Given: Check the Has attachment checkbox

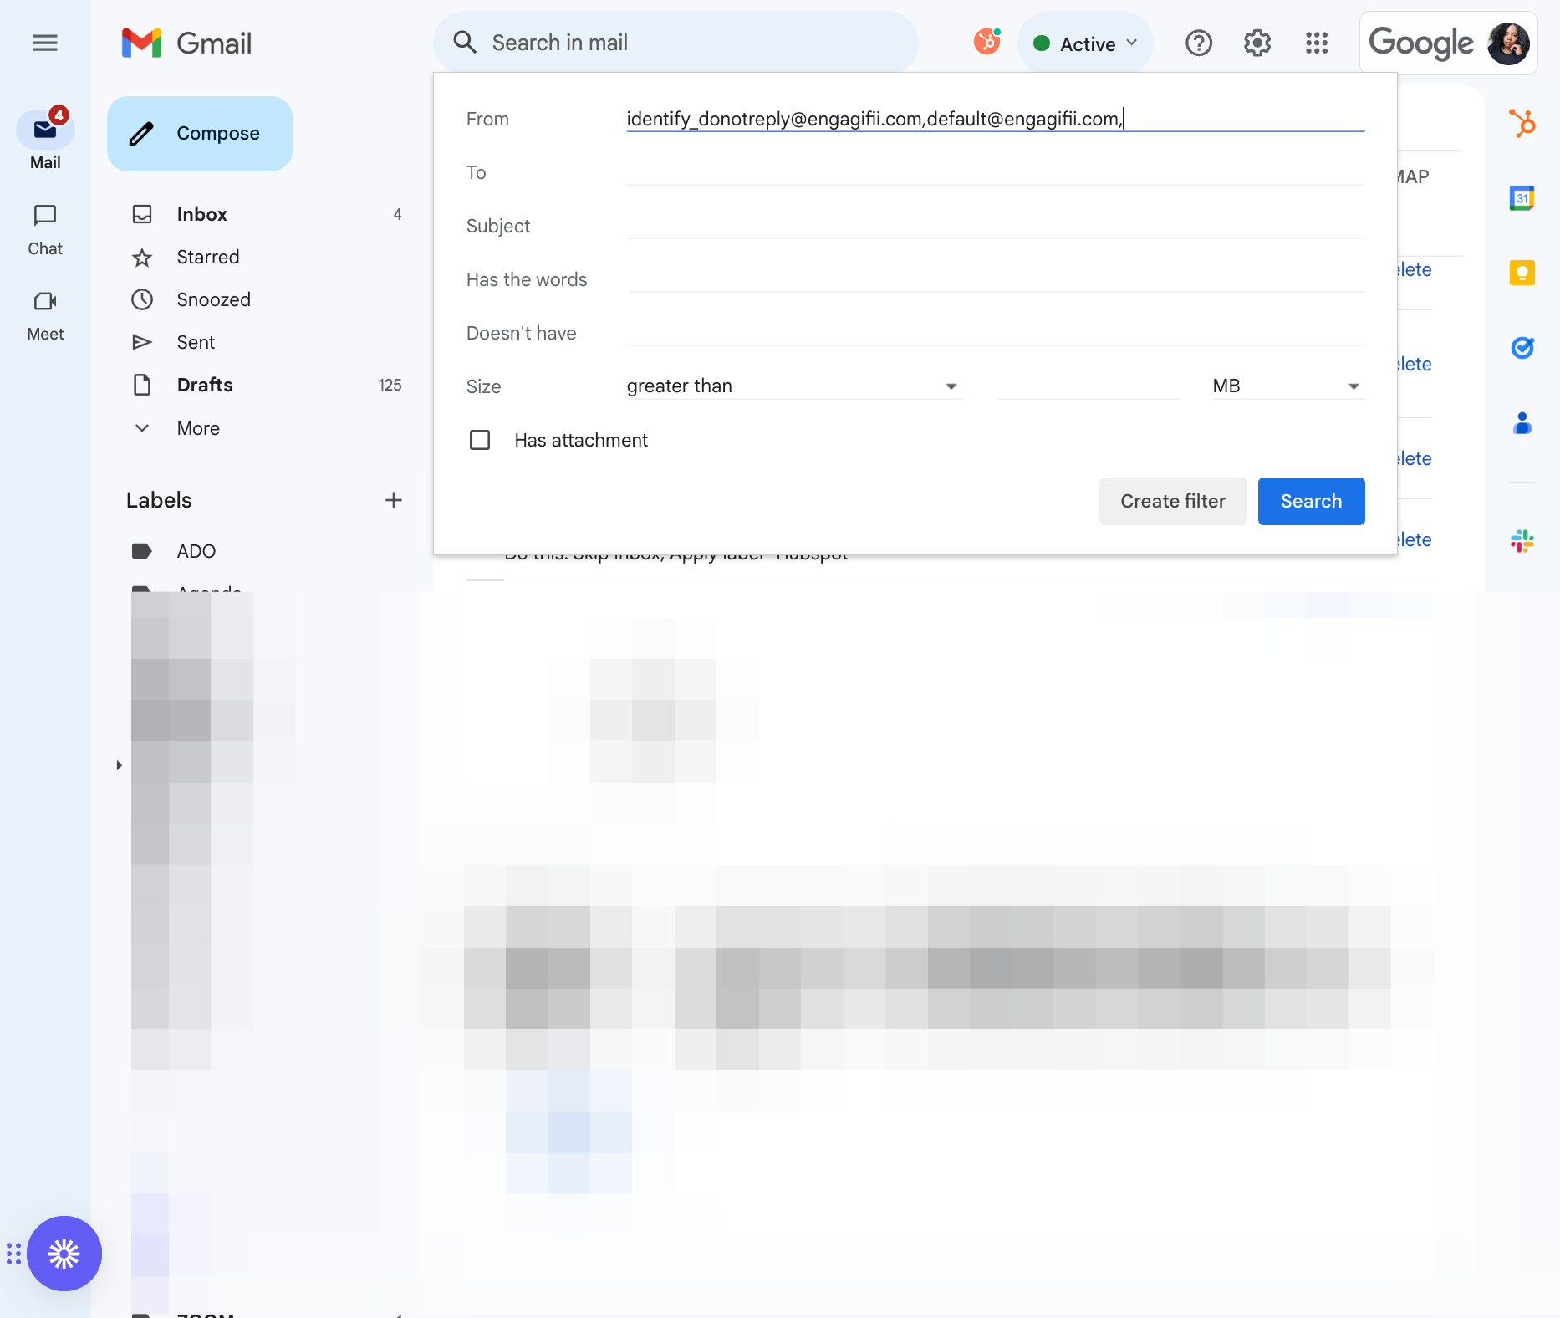Looking at the screenshot, I should (x=480, y=440).
